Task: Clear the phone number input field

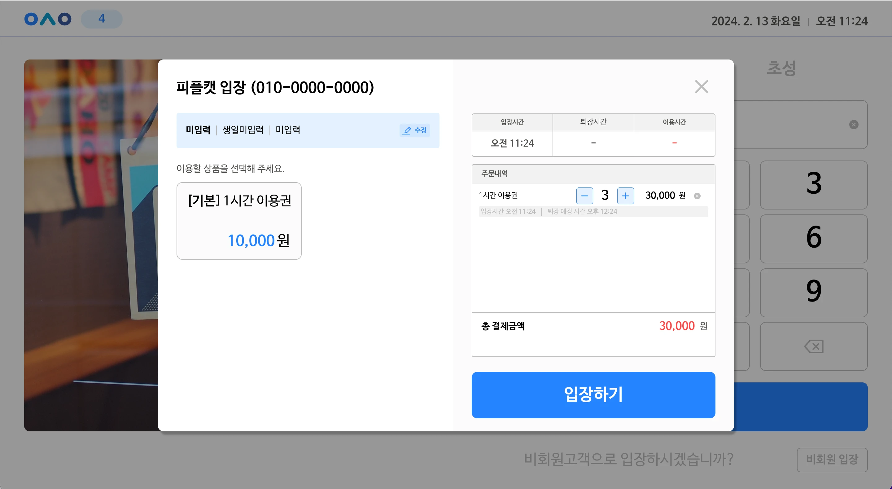Action: click(x=854, y=125)
